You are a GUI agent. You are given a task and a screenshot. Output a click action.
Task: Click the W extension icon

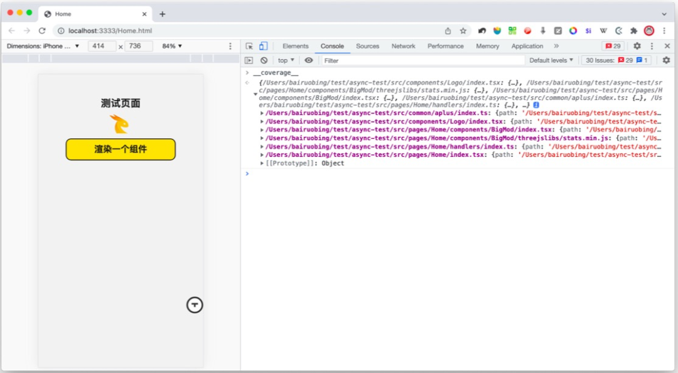click(603, 31)
